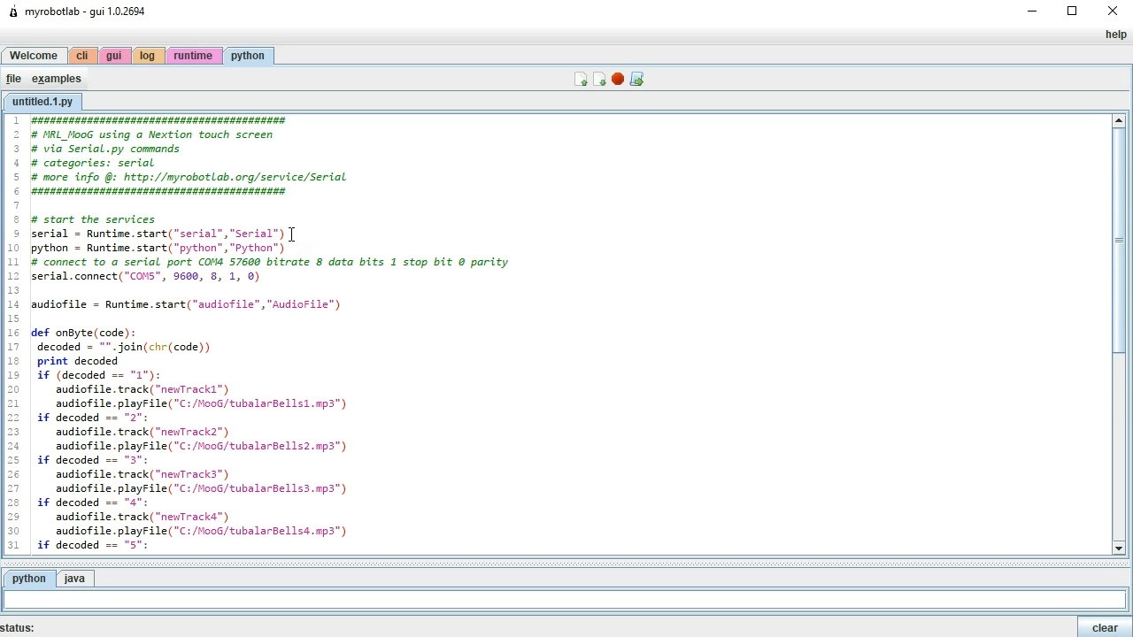This screenshot has width=1133, height=637.
Task: Open the file menu
Action: pos(13,79)
